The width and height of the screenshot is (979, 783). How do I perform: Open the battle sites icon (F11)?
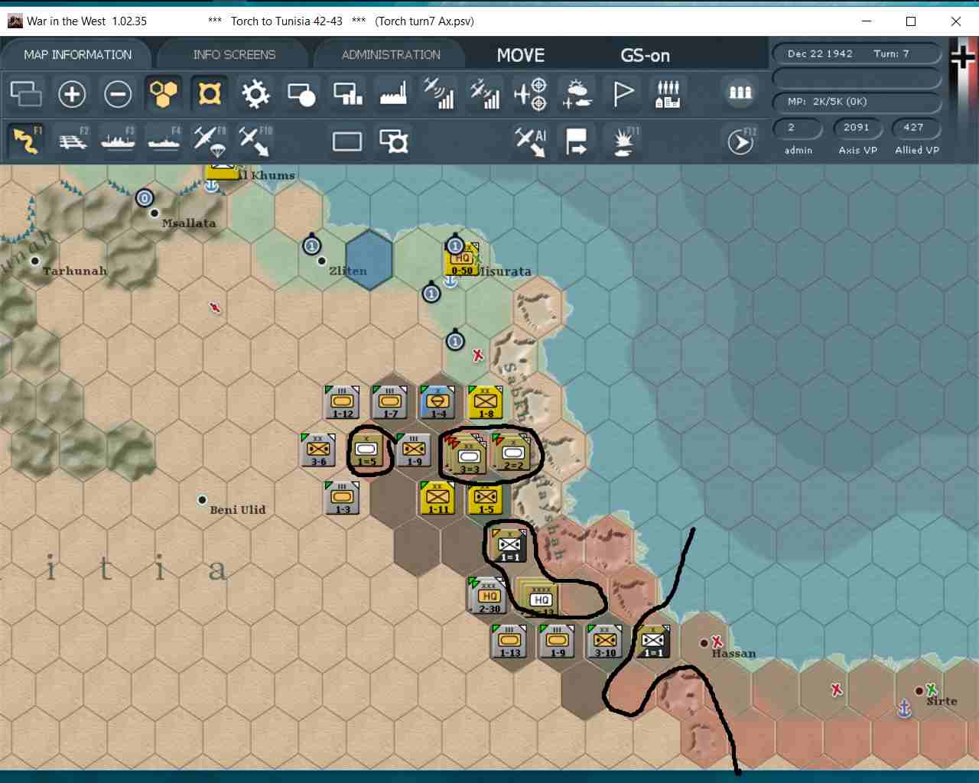click(x=624, y=141)
